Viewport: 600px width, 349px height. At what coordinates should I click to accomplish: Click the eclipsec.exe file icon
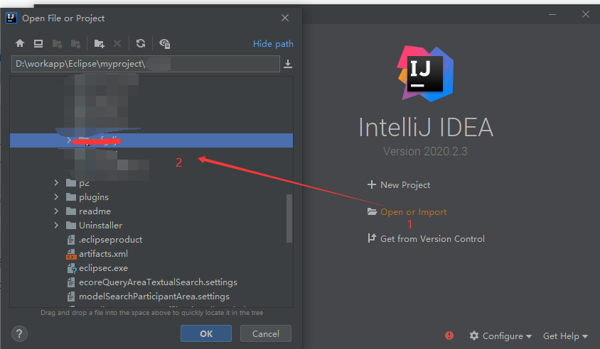(72, 268)
